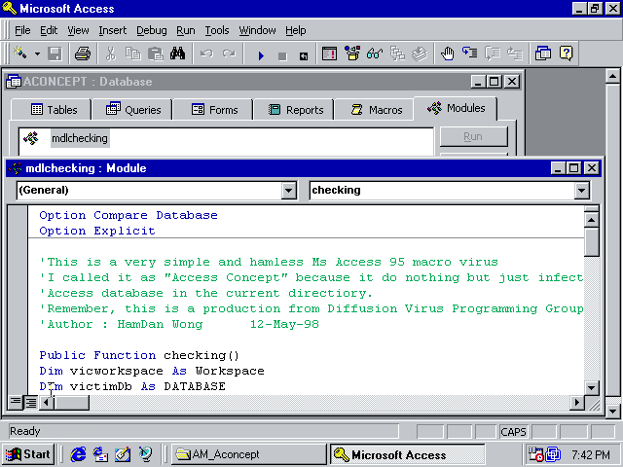
Task: Click the Run button in Database window
Action: click(473, 136)
